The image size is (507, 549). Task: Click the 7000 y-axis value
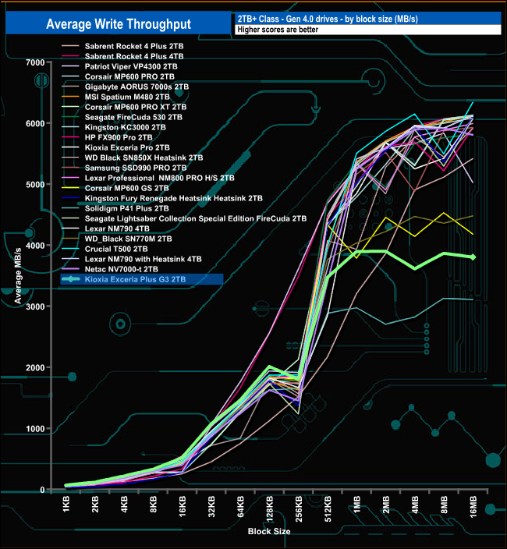click(x=35, y=62)
